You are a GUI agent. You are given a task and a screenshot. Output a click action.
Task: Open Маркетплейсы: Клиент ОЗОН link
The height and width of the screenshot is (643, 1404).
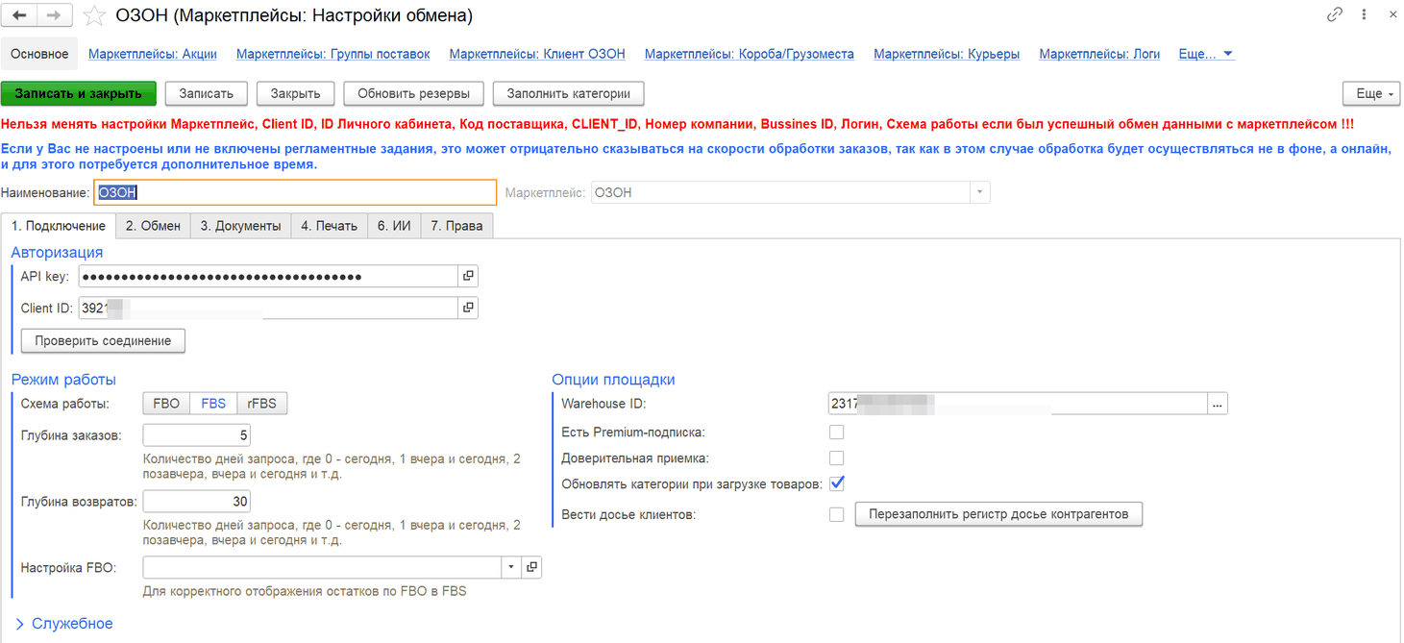537,54
